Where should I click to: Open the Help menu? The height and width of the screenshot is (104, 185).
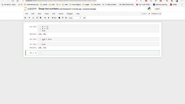pos(78,14)
